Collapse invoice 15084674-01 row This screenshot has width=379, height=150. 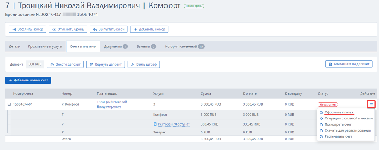[9, 104]
